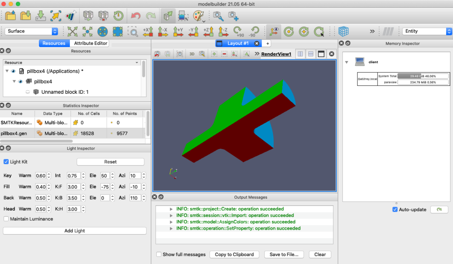
Task: Click the disconnect server icon with red x
Action: (103, 16)
